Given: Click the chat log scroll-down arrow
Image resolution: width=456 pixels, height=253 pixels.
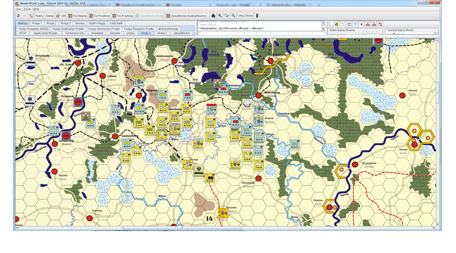Looking at the screenshot, I should click(x=323, y=29).
